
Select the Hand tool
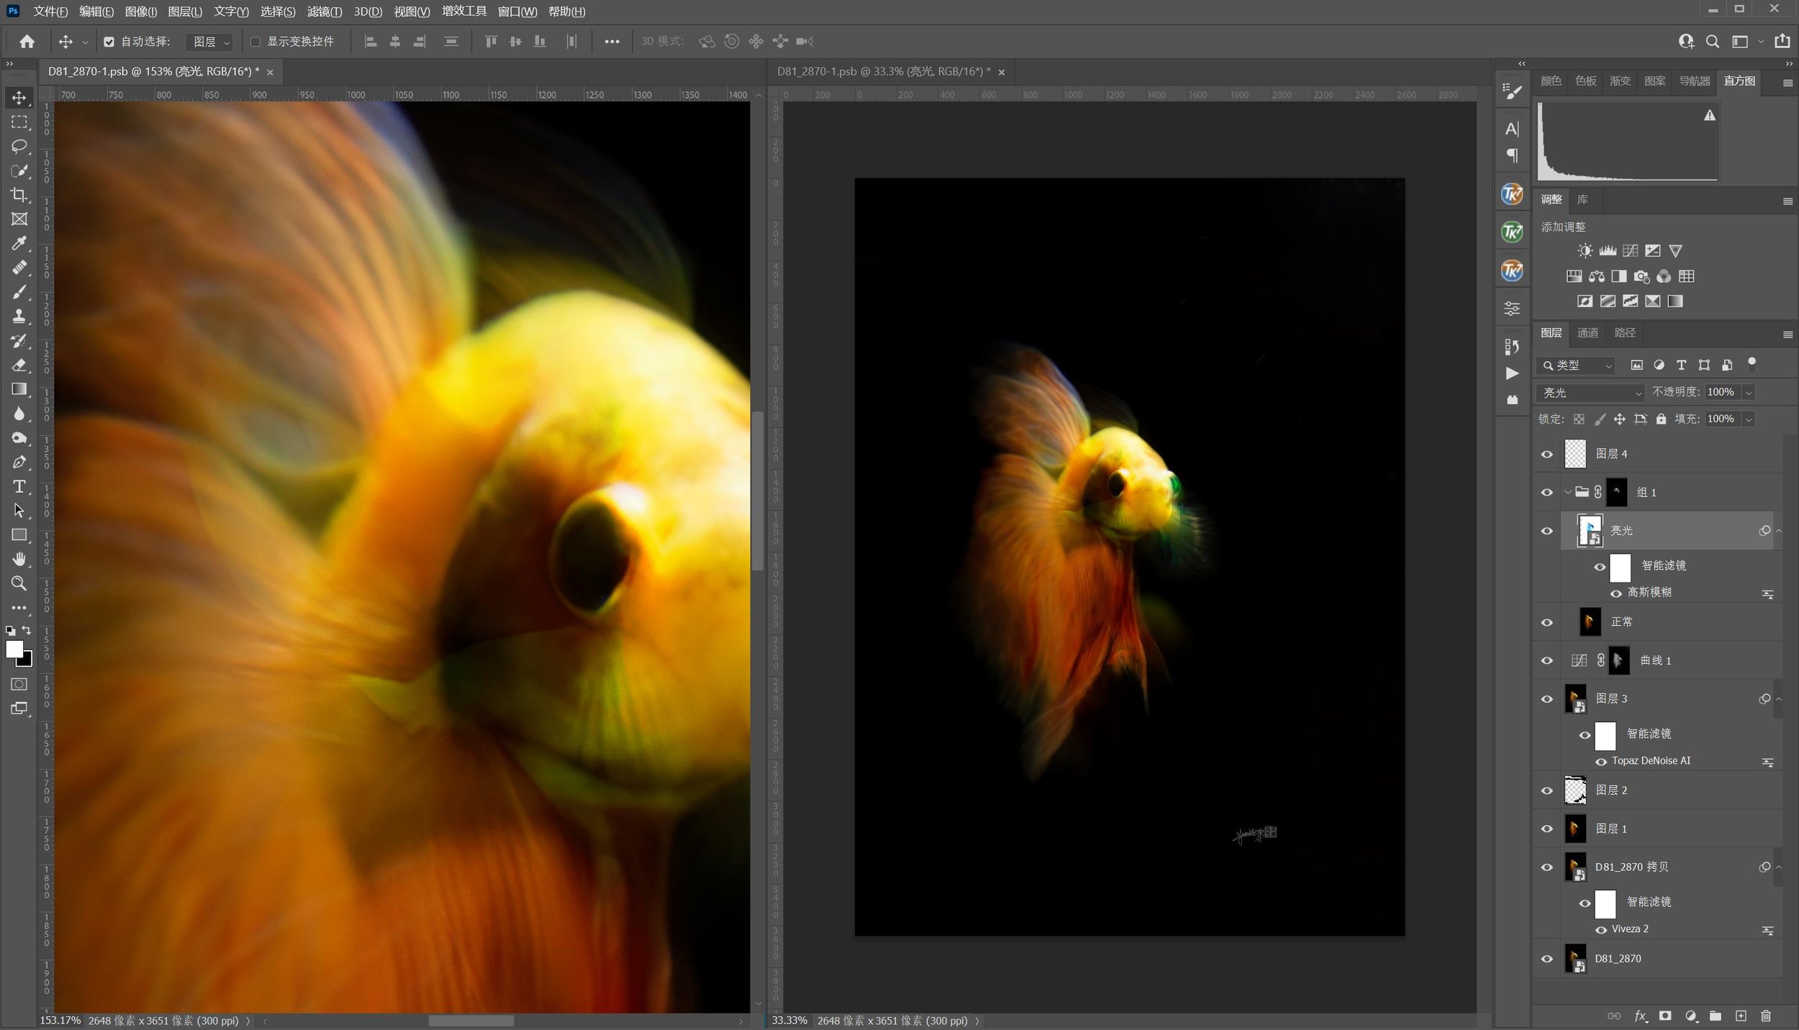[x=19, y=559]
